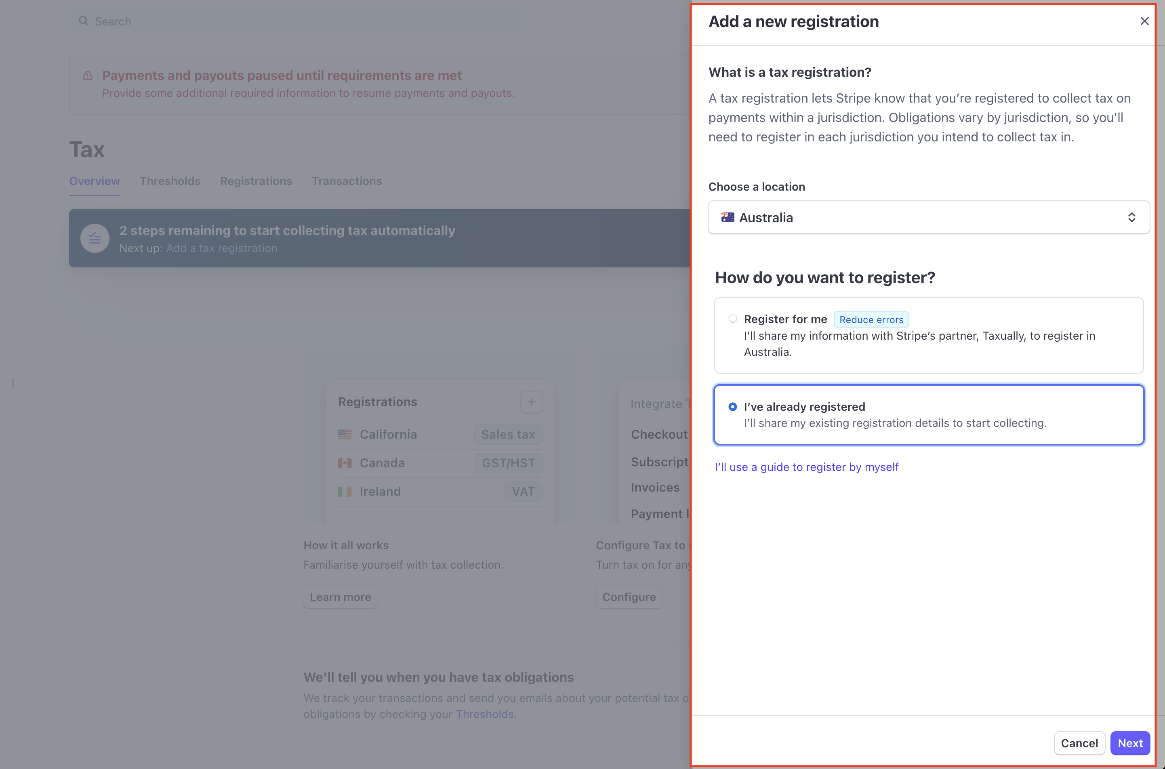Viewport: 1165px width, 769px height.
Task: Switch to the Thresholds tab
Action: (170, 181)
